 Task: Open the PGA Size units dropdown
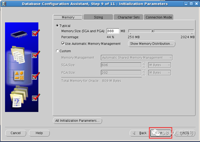pyautogui.click(x=160, y=73)
